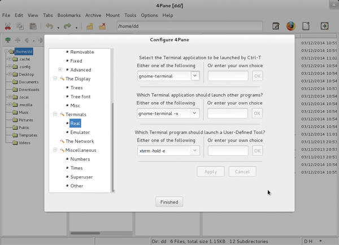The width and height of the screenshot is (339, 245).
Task: Open the Edit menu
Action: coord(19,15)
